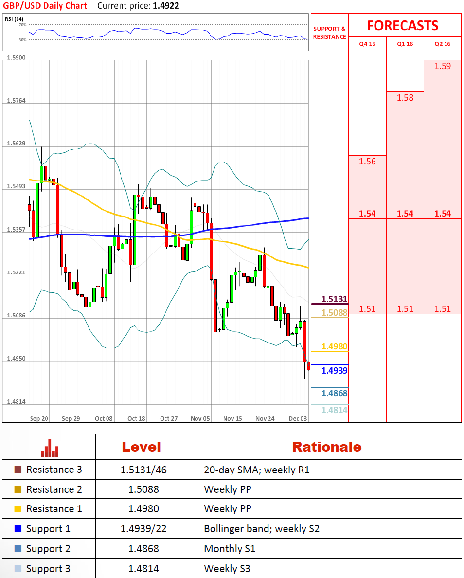Screen dimensions: 464x578
Task: Click the Resistance 1 row label
Action: click(54, 509)
